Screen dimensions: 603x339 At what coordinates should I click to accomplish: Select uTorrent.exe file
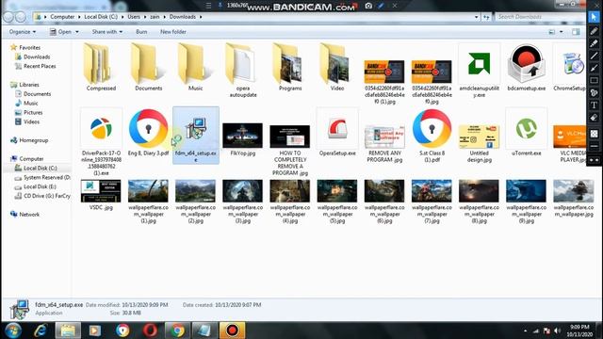click(526, 132)
